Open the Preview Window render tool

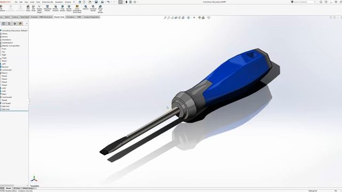[x=56, y=9]
